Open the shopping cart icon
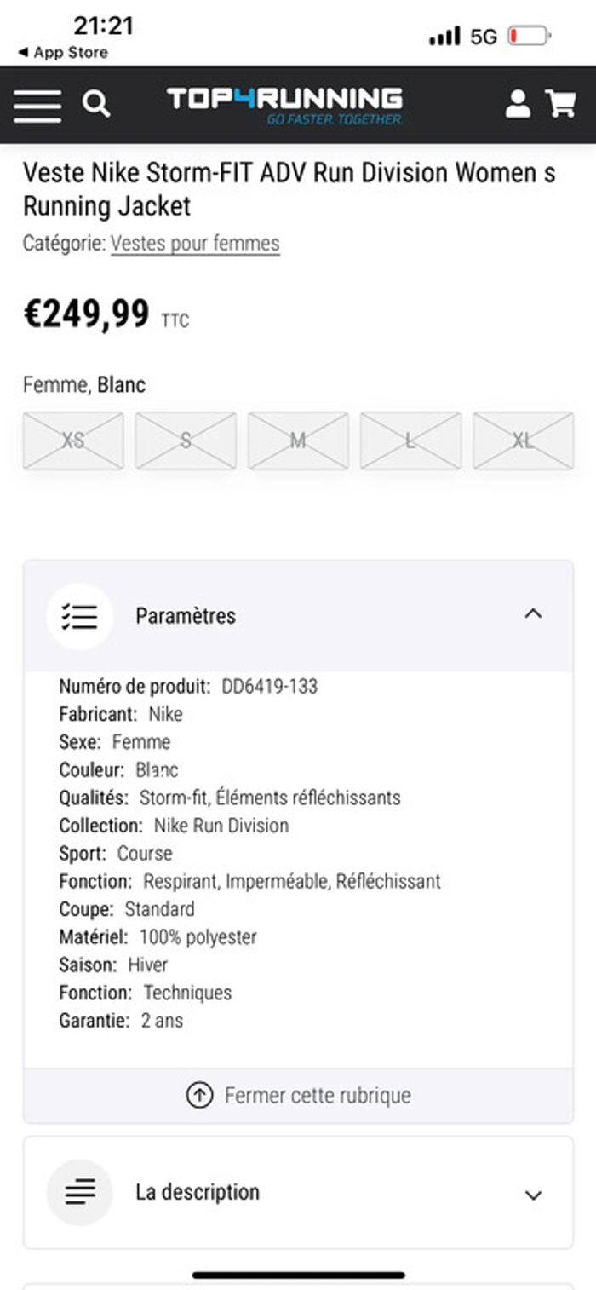 click(x=561, y=104)
